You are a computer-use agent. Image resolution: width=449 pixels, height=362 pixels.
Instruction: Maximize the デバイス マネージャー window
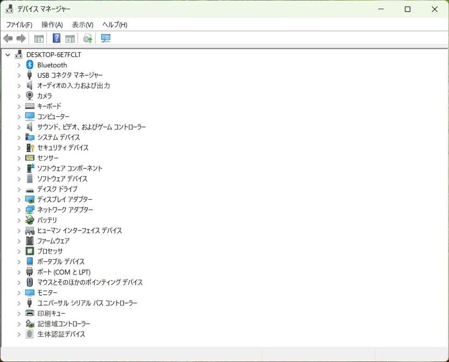408,9
